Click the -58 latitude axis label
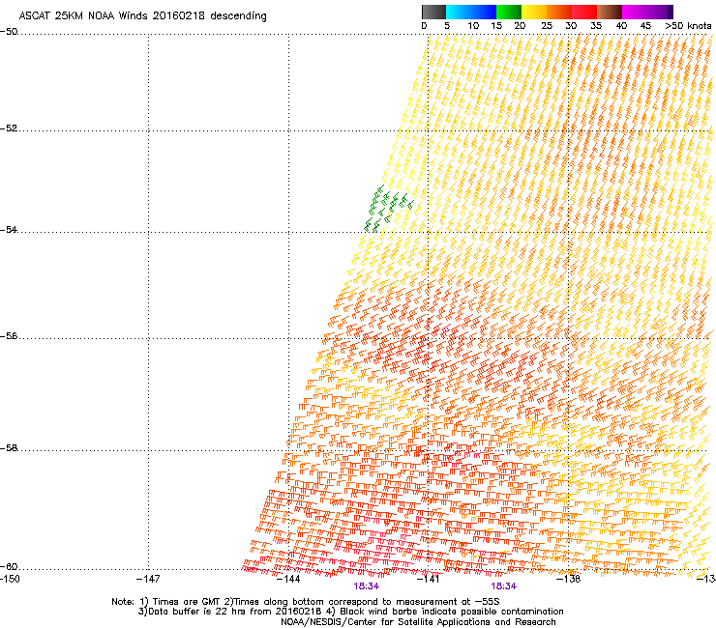716x628 pixels. point(9,448)
